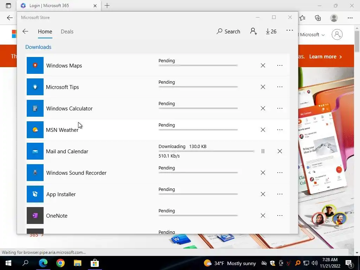
Task: Open the volume control in system tray
Action: [x=315, y=263]
